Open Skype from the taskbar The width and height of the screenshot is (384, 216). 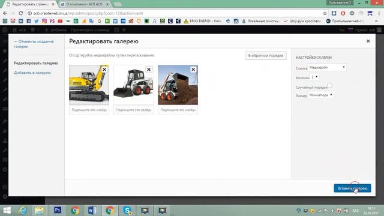127,210
